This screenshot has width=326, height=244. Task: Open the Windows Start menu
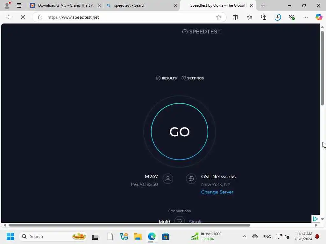[10, 236]
